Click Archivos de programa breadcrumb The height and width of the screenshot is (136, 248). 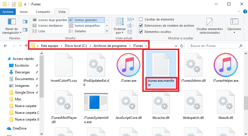(x=110, y=46)
